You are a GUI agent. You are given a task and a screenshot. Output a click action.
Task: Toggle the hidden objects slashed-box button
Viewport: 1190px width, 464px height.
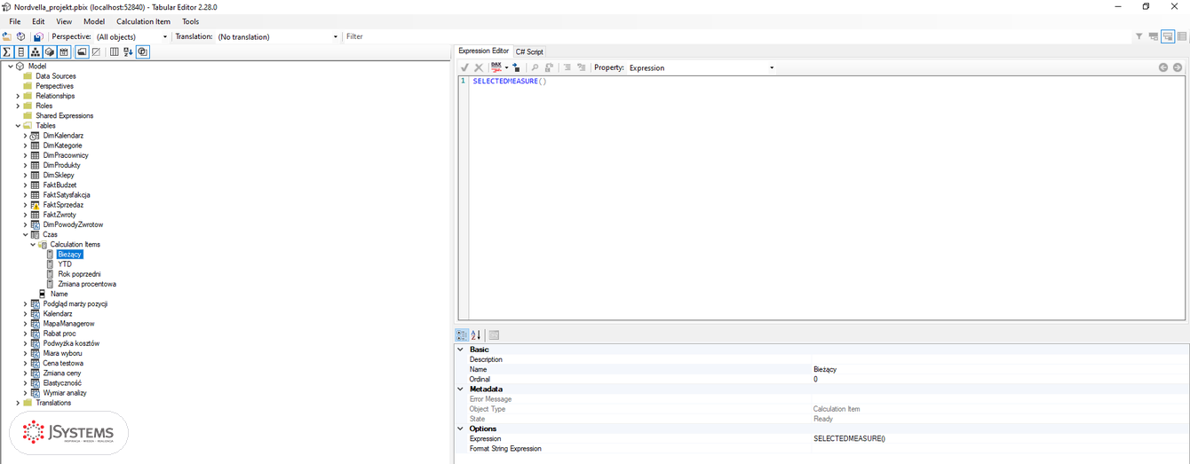click(x=96, y=51)
